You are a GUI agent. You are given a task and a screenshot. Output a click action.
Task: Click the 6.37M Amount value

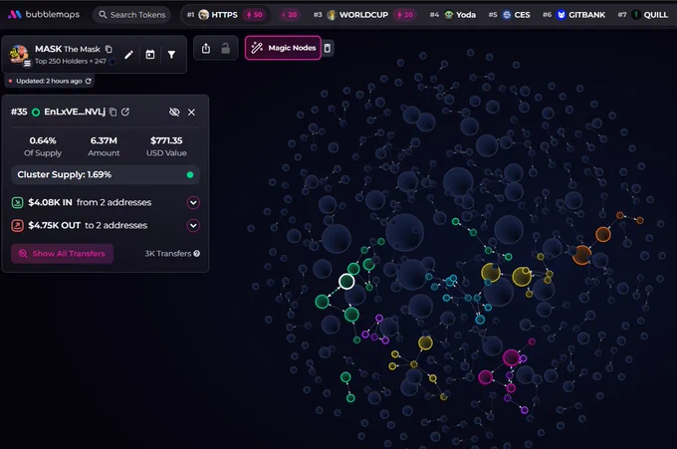click(104, 140)
